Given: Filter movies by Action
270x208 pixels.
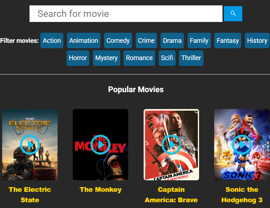Looking at the screenshot, I should point(52,41).
